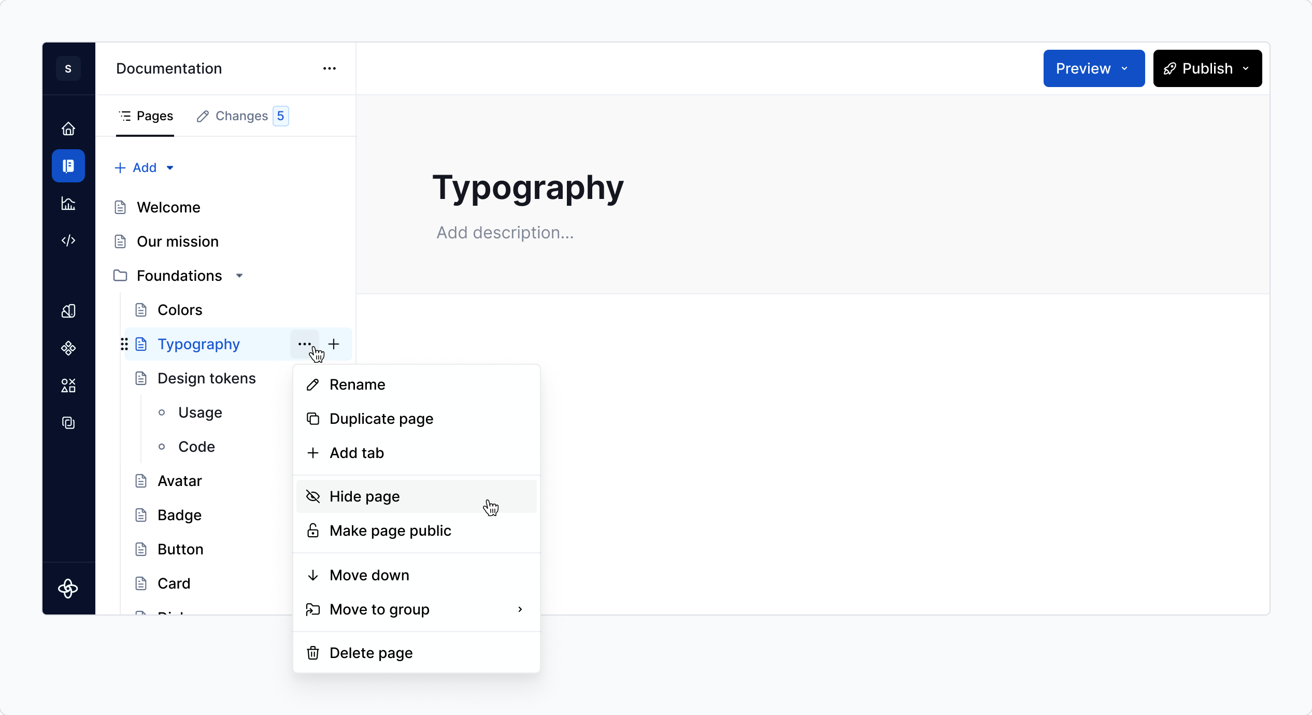This screenshot has width=1312, height=715.
Task: Select Delete page menu entry
Action: pyautogui.click(x=371, y=653)
